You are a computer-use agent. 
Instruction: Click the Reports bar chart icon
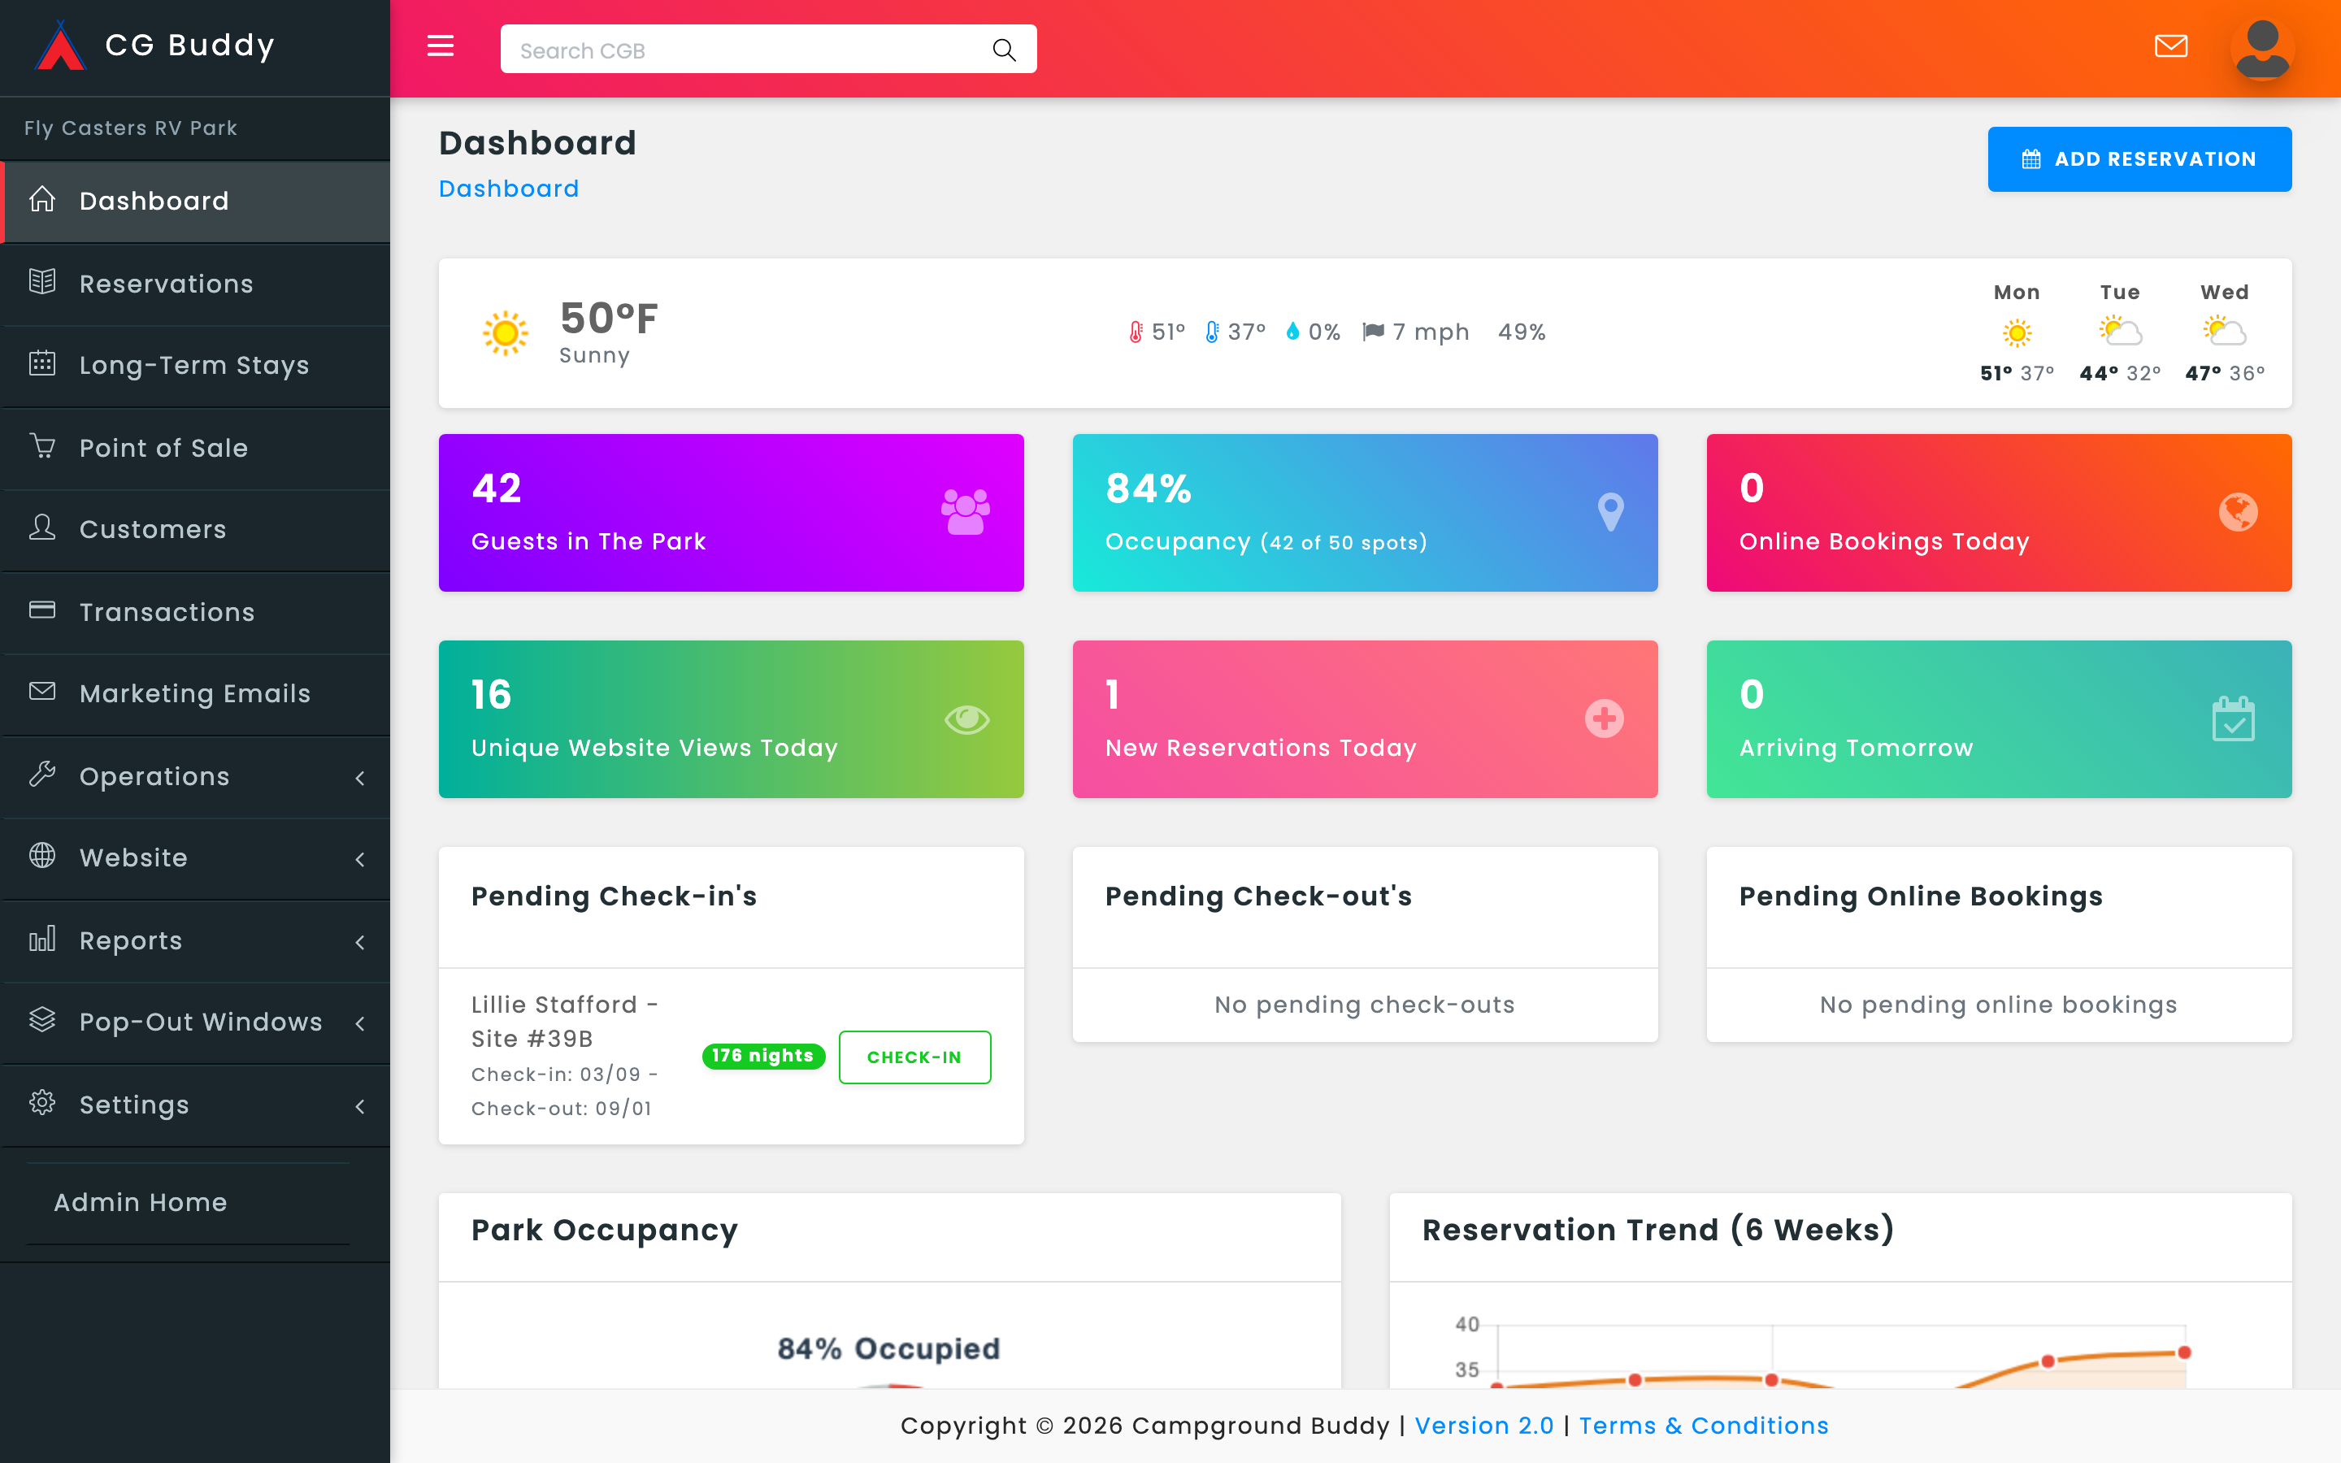(x=42, y=940)
